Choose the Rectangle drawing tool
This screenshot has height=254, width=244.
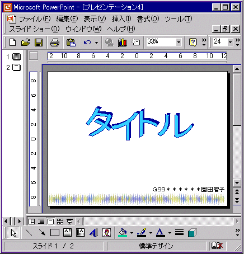(55, 233)
